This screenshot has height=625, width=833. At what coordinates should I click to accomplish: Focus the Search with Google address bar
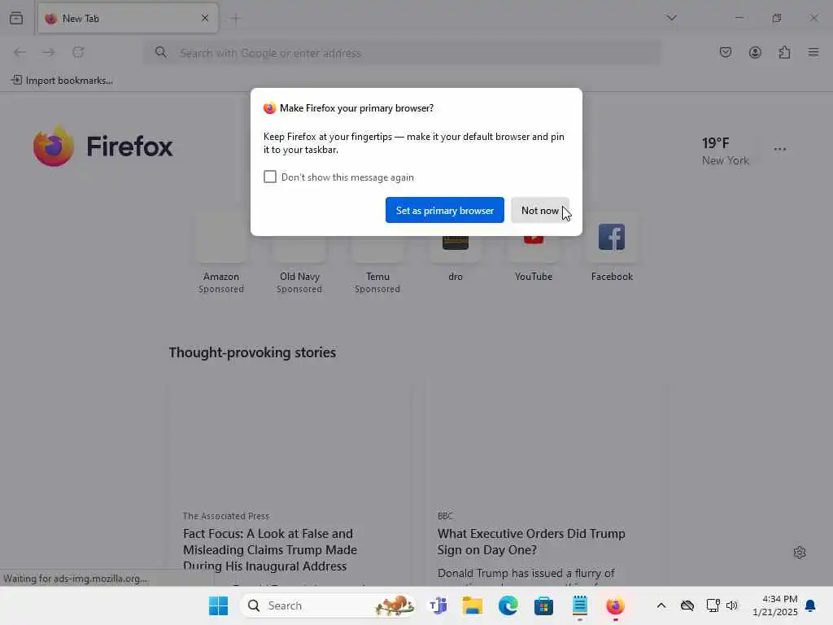tap(403, 53)
